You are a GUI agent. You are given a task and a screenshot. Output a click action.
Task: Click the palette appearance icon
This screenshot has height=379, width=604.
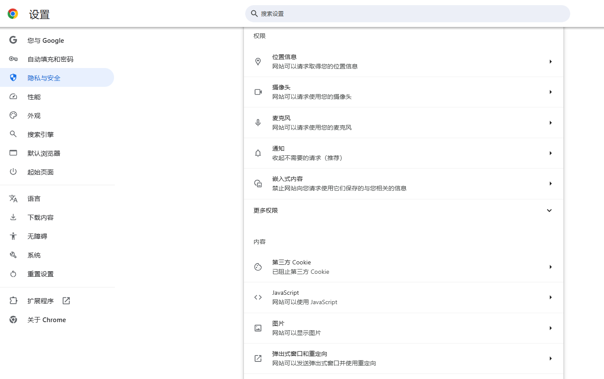(13, 115)
